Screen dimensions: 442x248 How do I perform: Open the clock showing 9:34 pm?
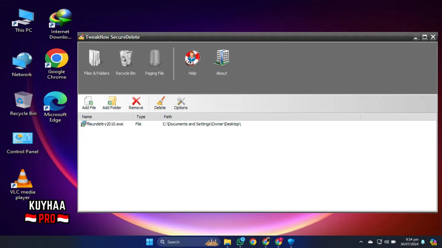point(410,242)
